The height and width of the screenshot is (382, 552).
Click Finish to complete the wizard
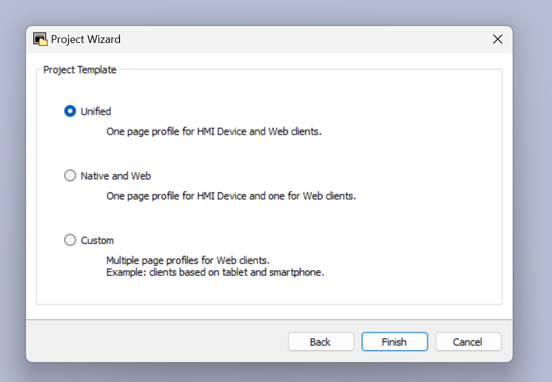[394, 342]
